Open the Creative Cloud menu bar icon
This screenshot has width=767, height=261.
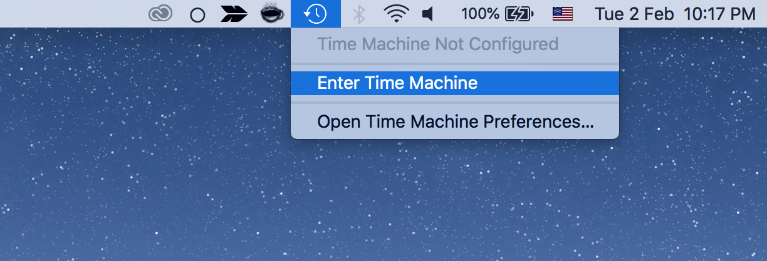tap(160, 14)
